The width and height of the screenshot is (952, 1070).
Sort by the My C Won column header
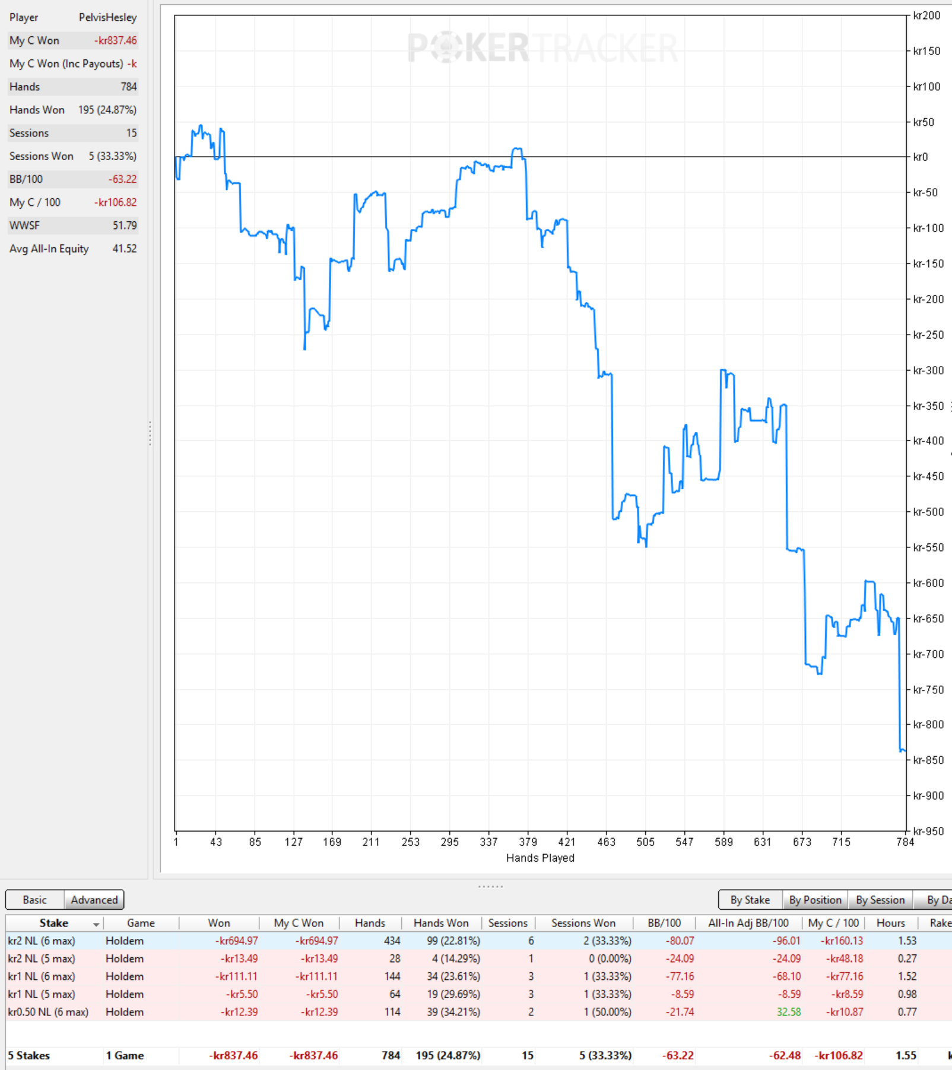[299, 923]
